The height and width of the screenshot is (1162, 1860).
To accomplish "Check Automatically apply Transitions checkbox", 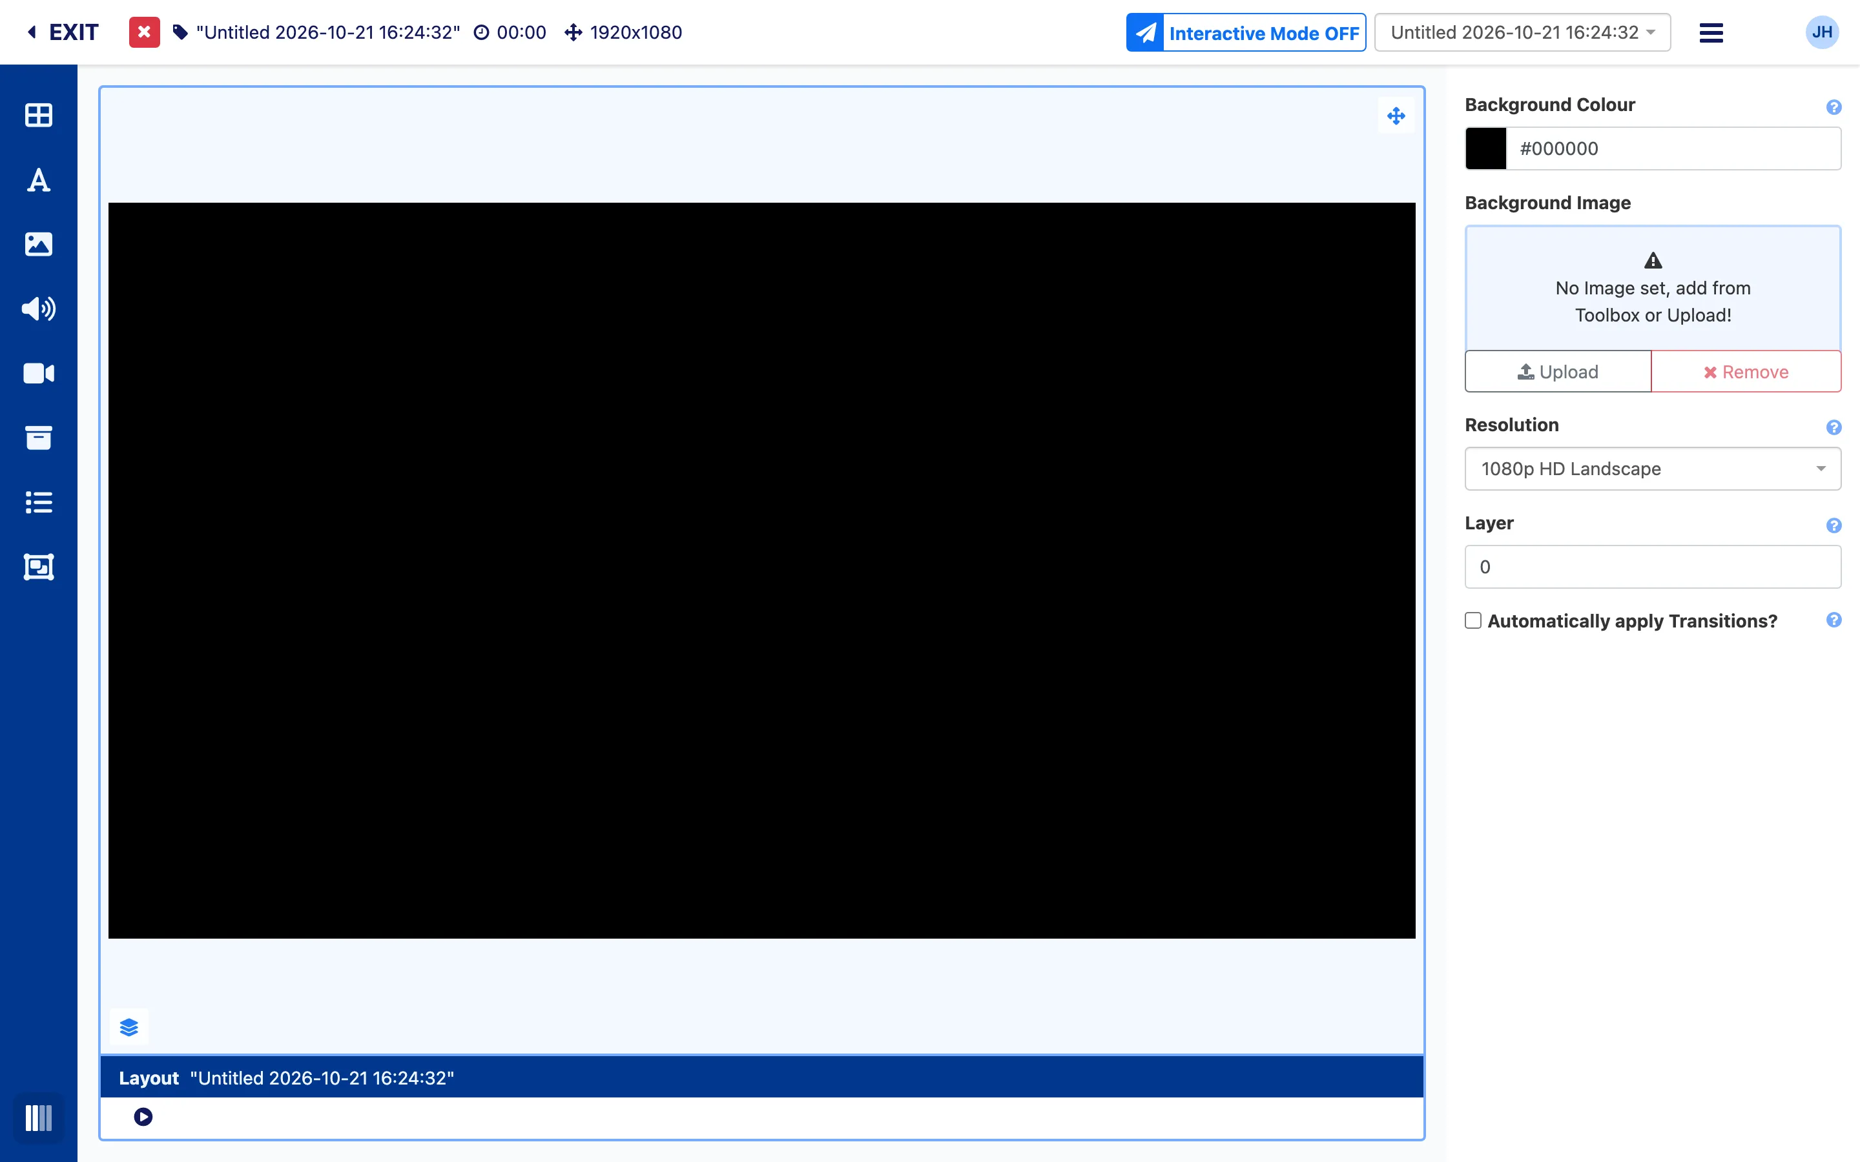I will coord(1472,620).
